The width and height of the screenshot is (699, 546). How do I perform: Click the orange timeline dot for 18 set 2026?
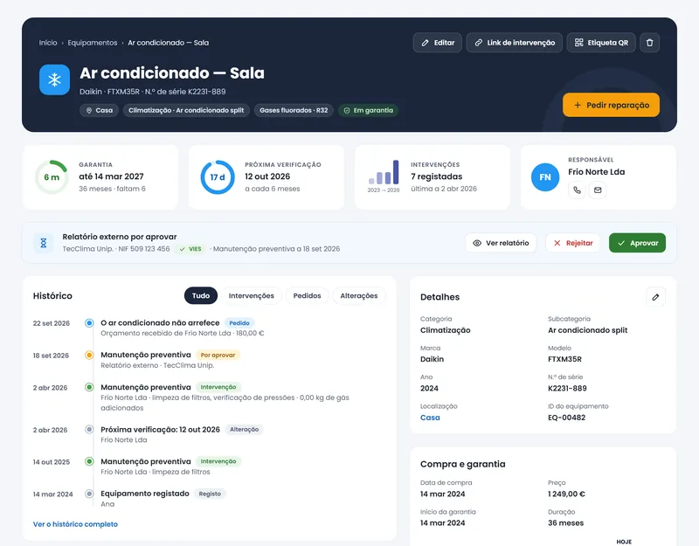tap(89, 356)
